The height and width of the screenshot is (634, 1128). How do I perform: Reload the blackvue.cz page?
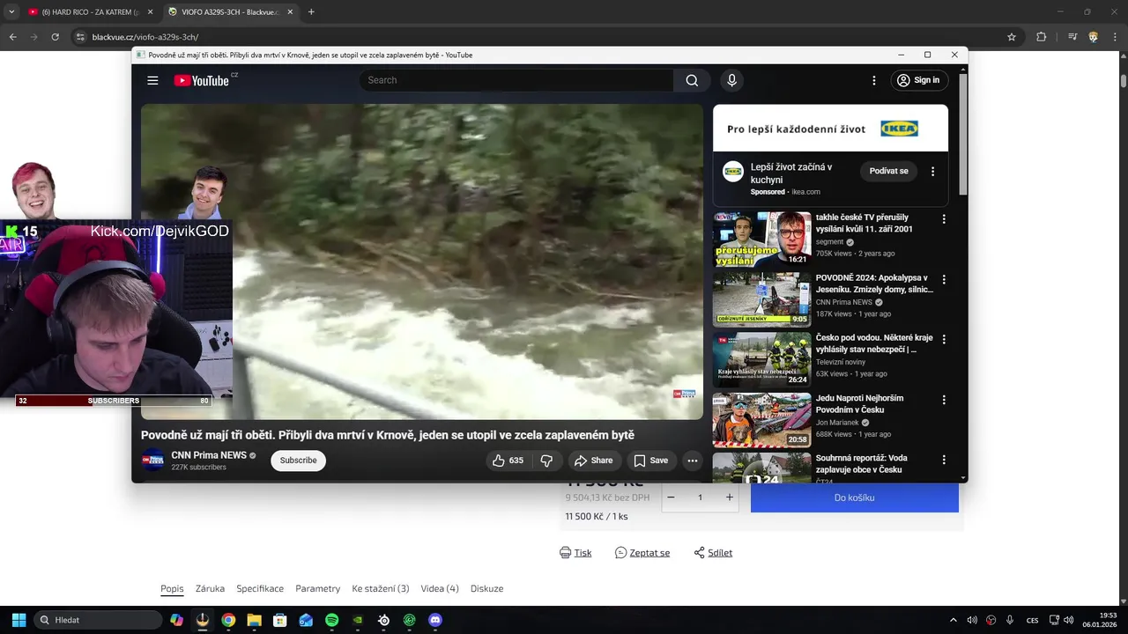tap(55, 37)
